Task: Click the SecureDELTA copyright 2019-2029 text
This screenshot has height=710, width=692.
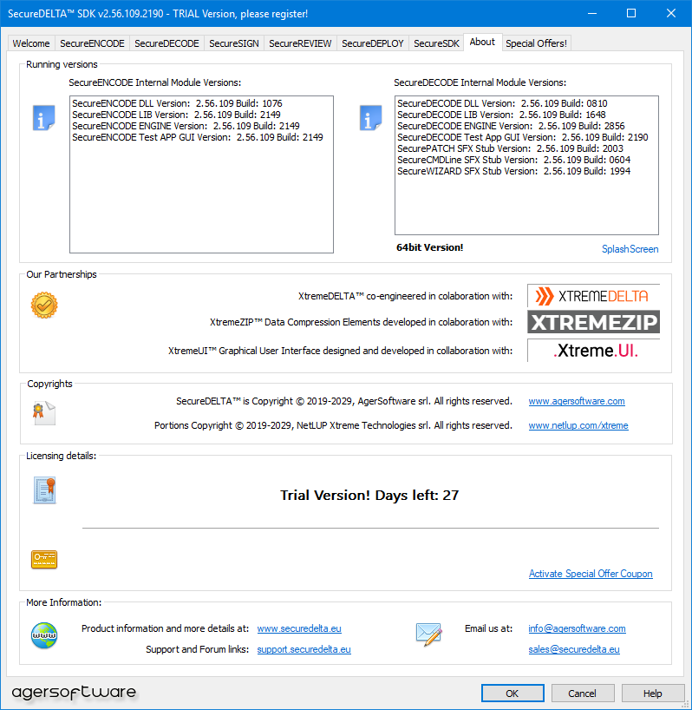Action: point(344,401)
